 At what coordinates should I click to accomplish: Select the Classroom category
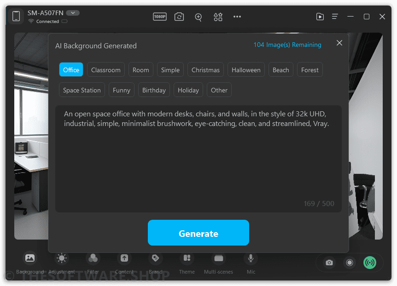[x=106, y=70]
